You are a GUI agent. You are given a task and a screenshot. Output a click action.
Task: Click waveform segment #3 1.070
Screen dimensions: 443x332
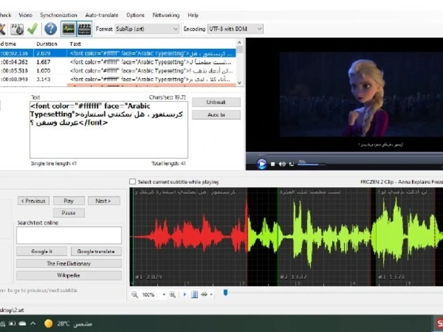click(405, 236)
